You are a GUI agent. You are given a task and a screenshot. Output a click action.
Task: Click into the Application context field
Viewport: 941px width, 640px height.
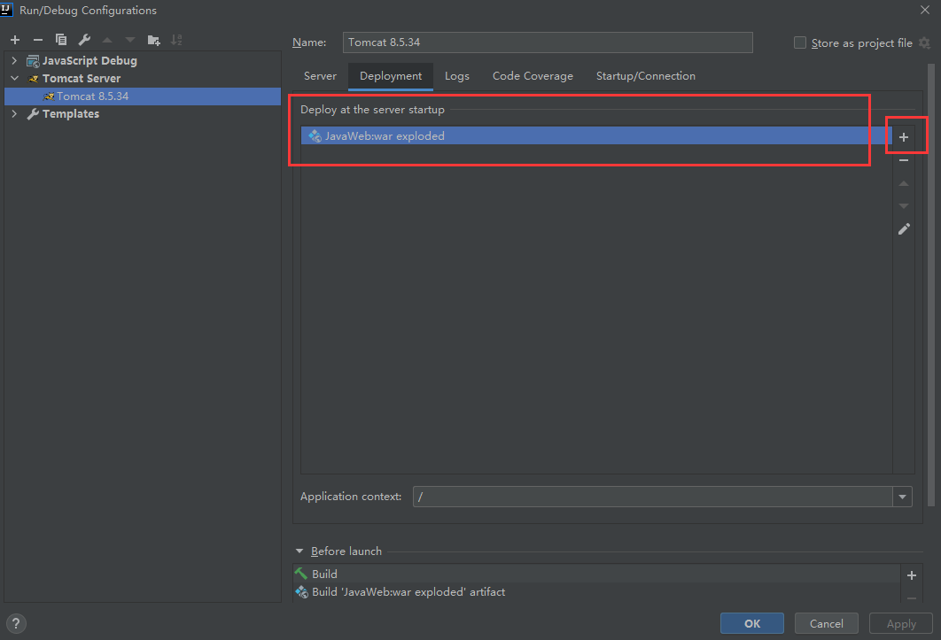(x=653, y=497)
